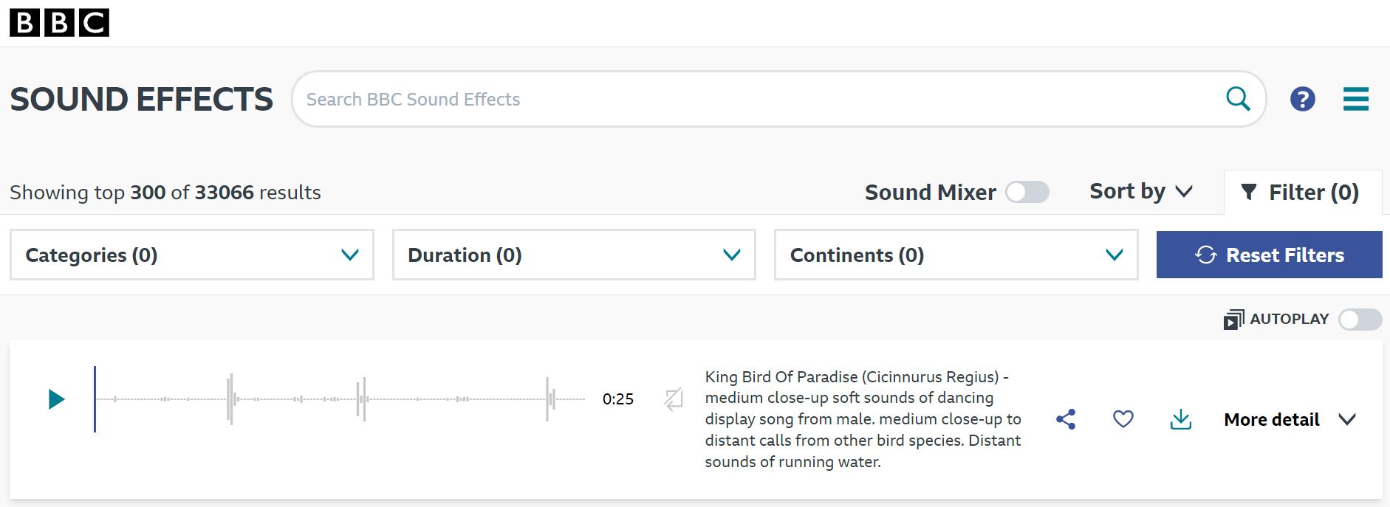The height and width of the screenshot is (507, 1390).
Task: Play the King Bird Of Paradise sound
Action: pos(56,399)
